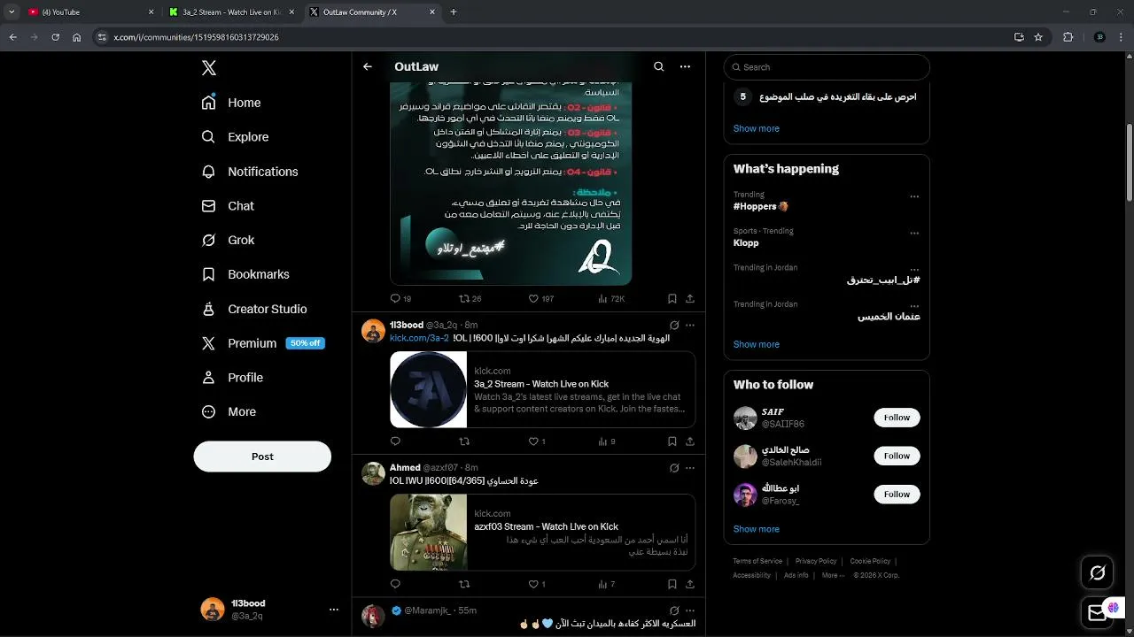Image resolution: width=1134 pixels, height=637 pixels.
Task: Like Ahmed's post
Action: coord(537,584)
